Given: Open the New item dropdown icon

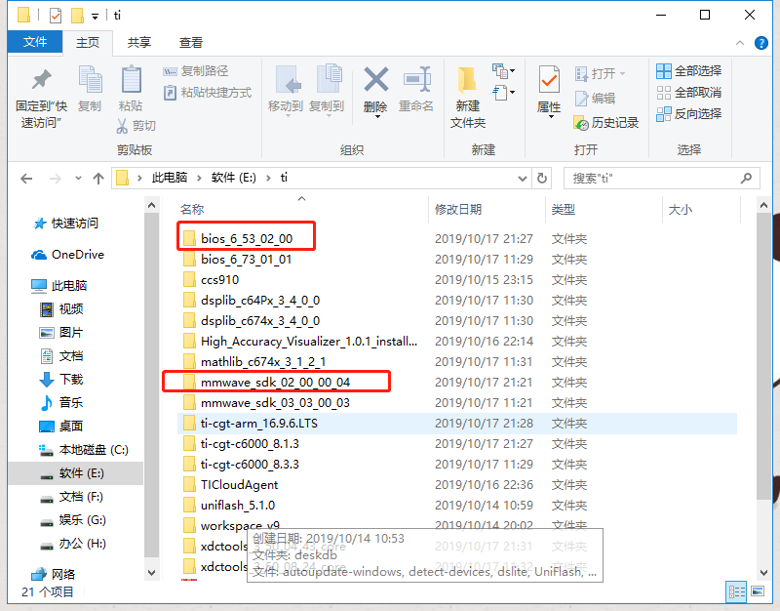Looking at the screenshot, I should tap(503, 71).
